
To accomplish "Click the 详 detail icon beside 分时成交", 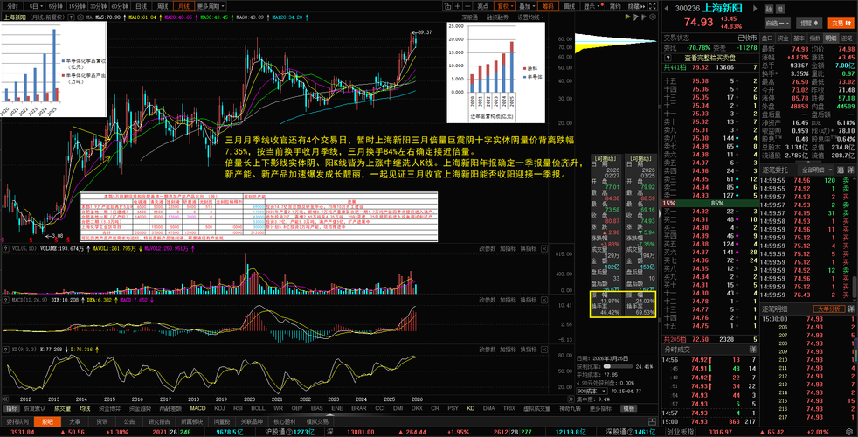I will pyautogui.click(x=753, y=349).
